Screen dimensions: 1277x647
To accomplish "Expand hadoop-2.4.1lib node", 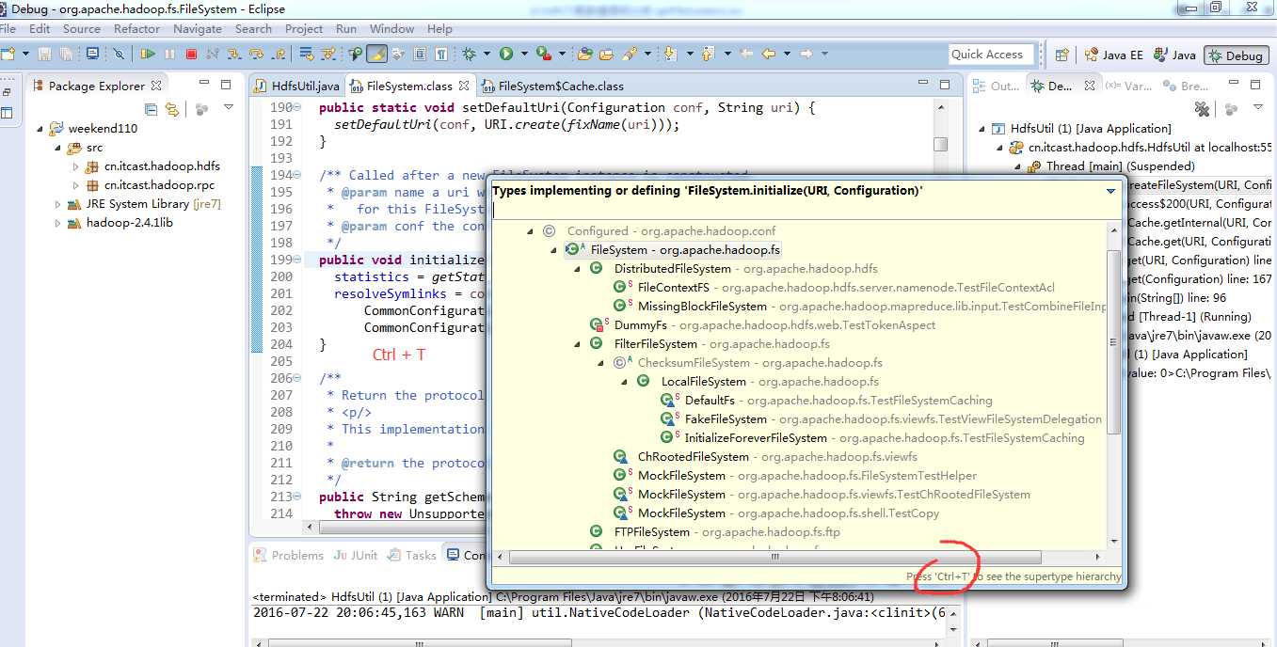I will tap(57, 223).
